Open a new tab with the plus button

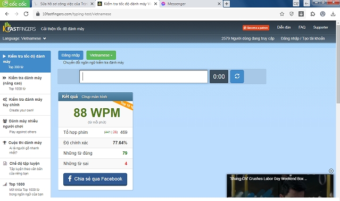226,4
